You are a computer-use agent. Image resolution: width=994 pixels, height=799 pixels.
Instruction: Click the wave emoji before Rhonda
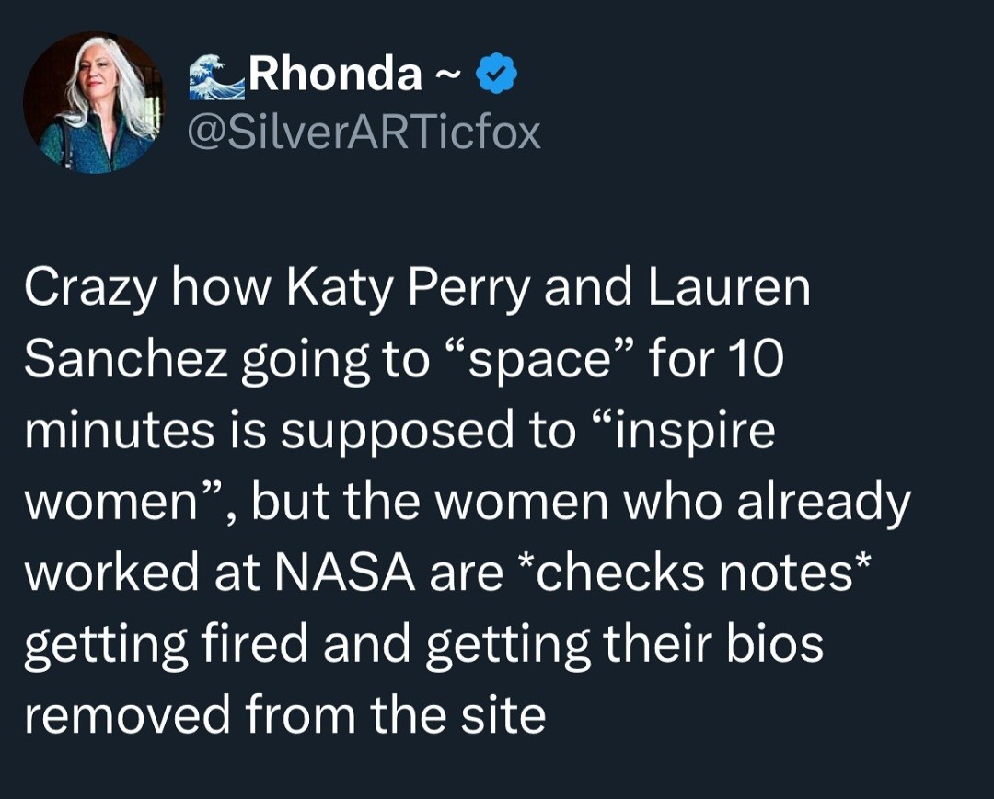tap(217, 76)
